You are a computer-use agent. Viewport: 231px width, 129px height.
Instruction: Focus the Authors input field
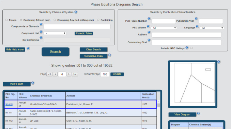[186, 35]
